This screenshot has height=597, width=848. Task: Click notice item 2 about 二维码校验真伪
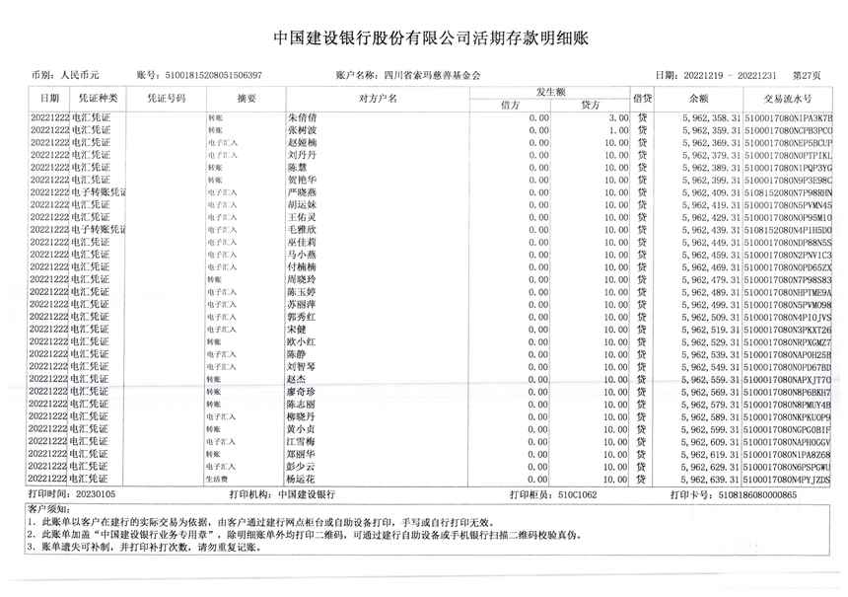coord(305,535)
